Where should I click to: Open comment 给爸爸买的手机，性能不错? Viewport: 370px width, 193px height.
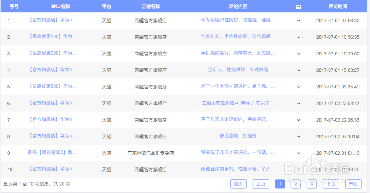pos(238,169)
